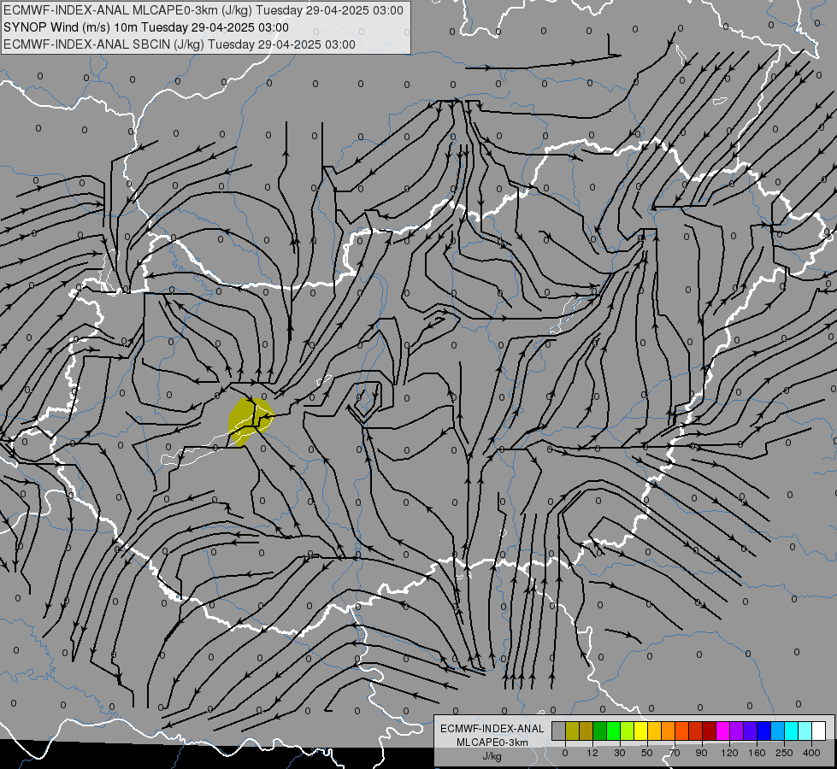Click the sky blue swatch left of 250
837x769 pixels.
click(778, 731)
